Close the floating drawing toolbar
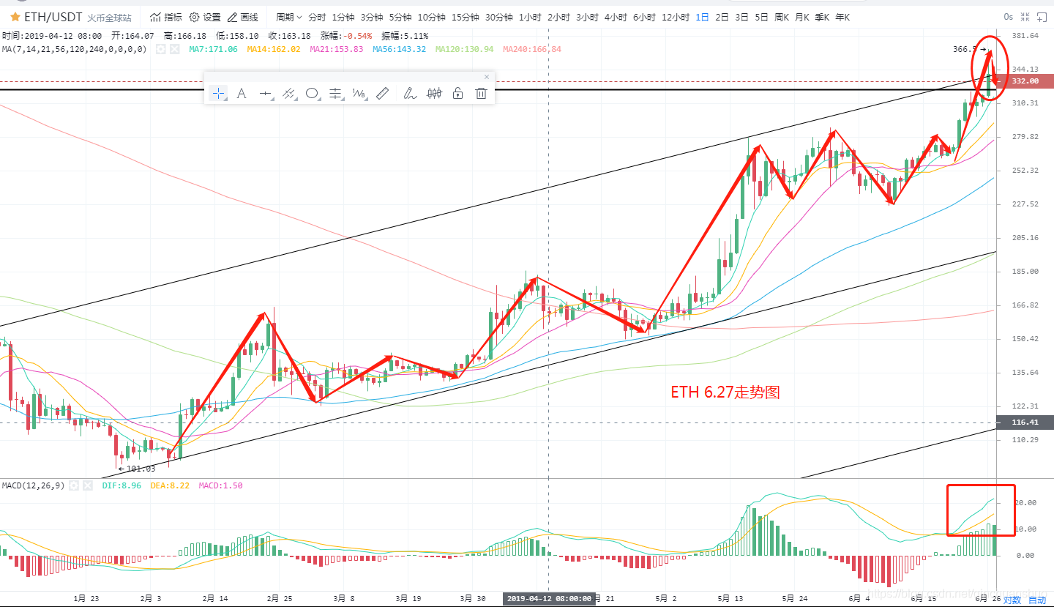This screenshot has height=607, width=1054. coord(487,77)
